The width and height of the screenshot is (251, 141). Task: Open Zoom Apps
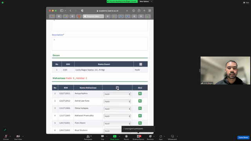click(160, 137)
